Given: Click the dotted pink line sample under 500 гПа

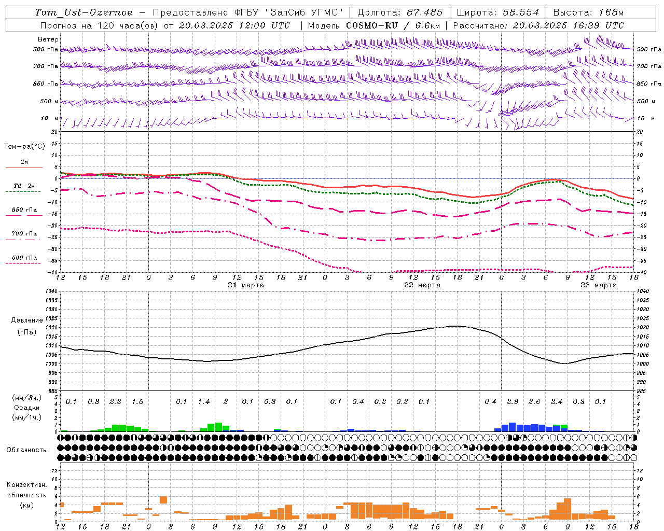Looking at the screenshot, I should [x=24, y=263].
